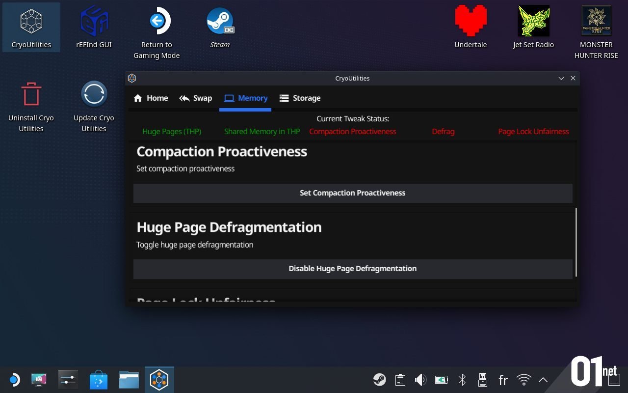Click the CryoUtilities title bar app icon
Image resolution: width=628 pixels, height=393 pixels.
point(131,78)
